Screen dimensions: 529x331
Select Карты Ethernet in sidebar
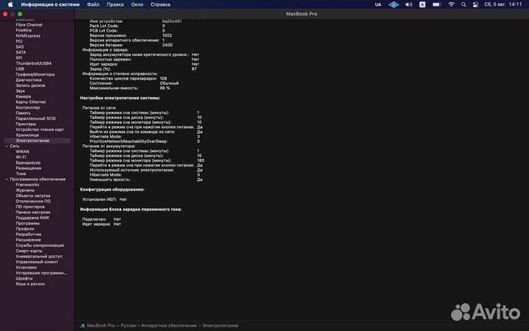31,102
